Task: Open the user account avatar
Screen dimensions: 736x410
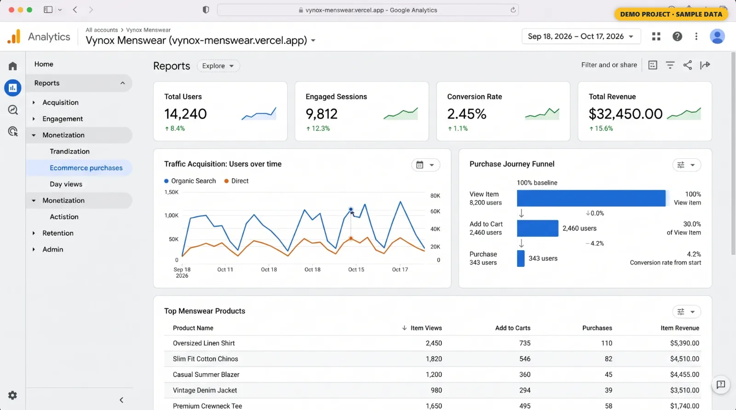Action: click(717, 36)
